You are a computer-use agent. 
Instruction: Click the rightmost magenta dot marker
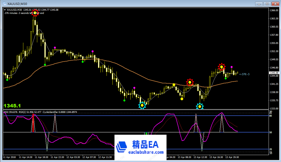(x=232, y=67)
